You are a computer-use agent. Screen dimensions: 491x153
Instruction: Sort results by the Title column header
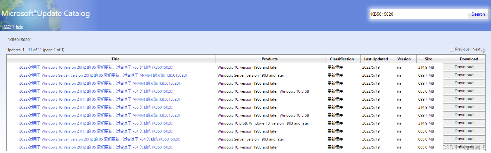pyautogui.click(x=115, y=59)
